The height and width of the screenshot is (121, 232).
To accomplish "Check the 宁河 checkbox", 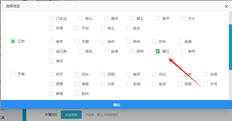I will pyautogui.click(x=206, y=84).
